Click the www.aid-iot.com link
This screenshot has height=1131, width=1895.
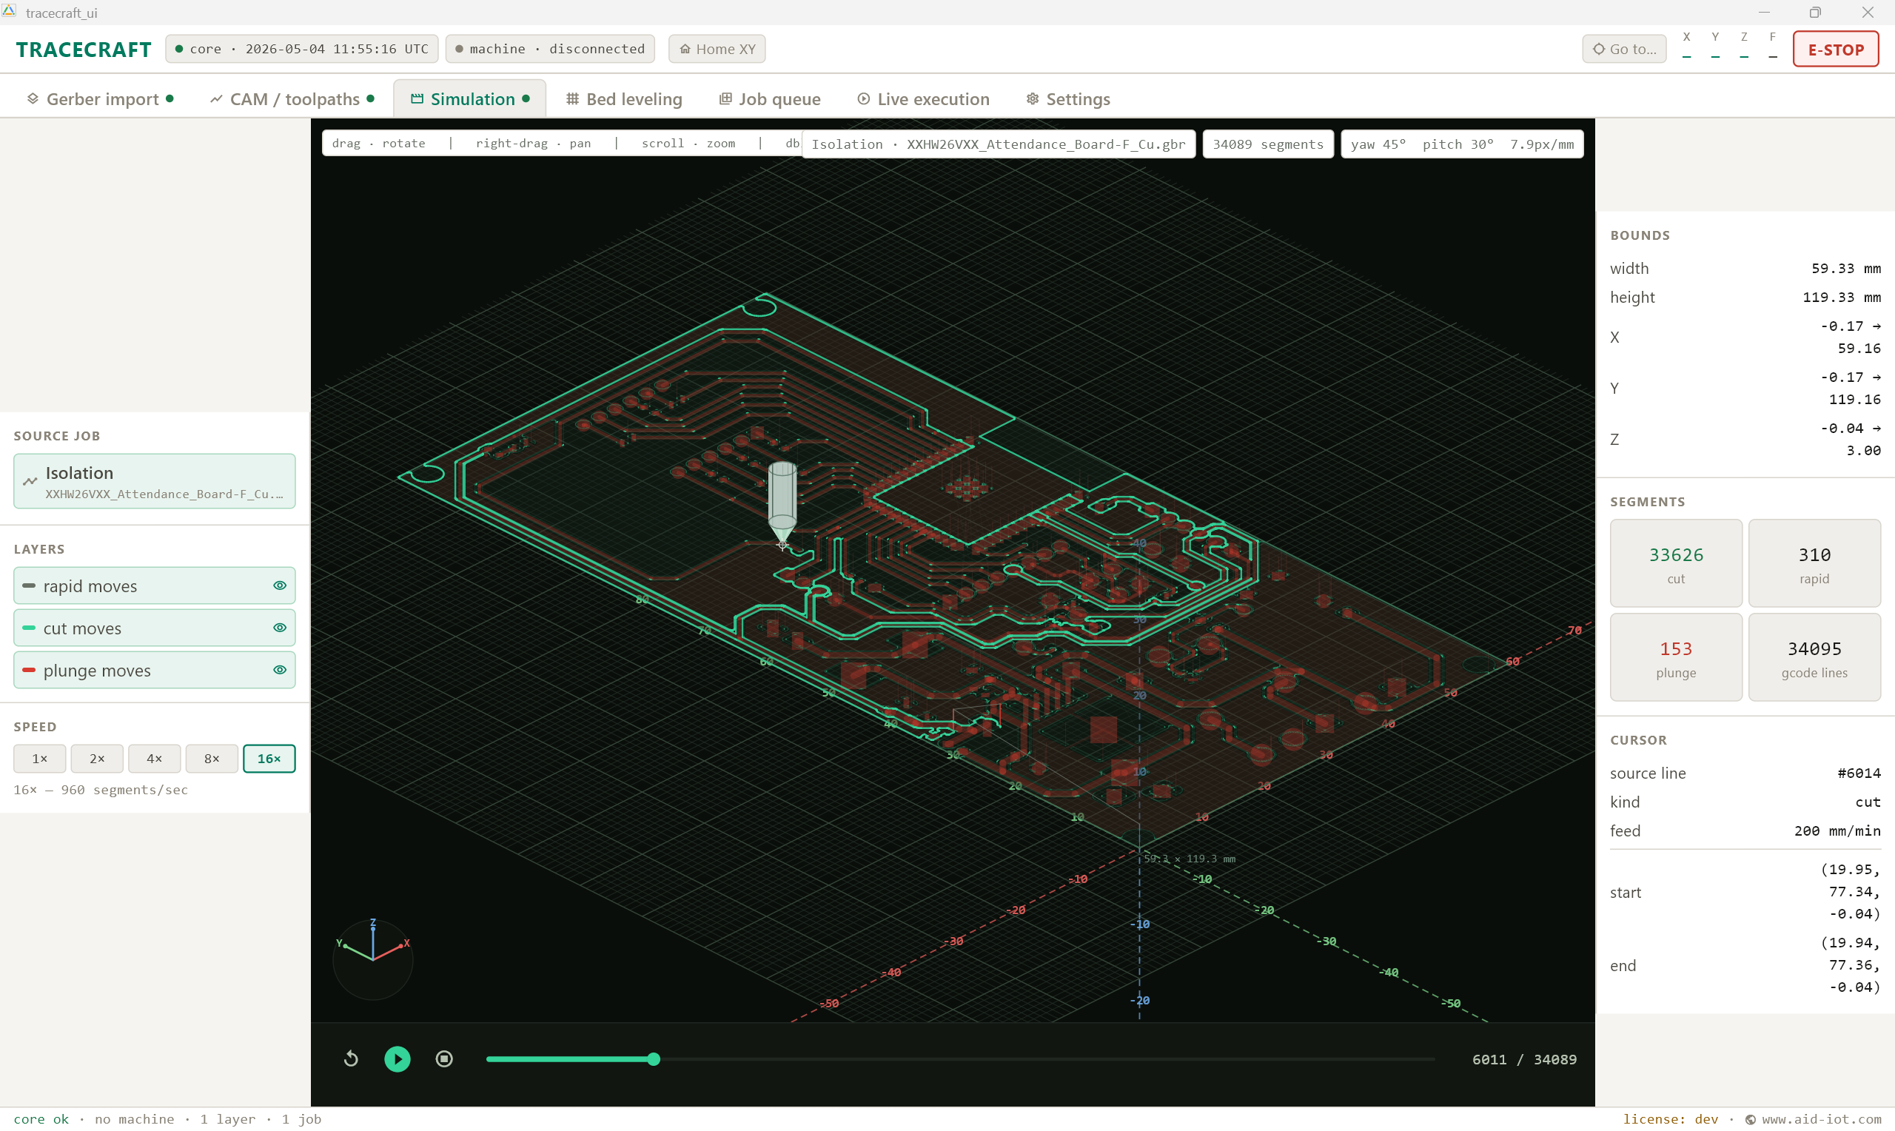pos(1820,1119)
